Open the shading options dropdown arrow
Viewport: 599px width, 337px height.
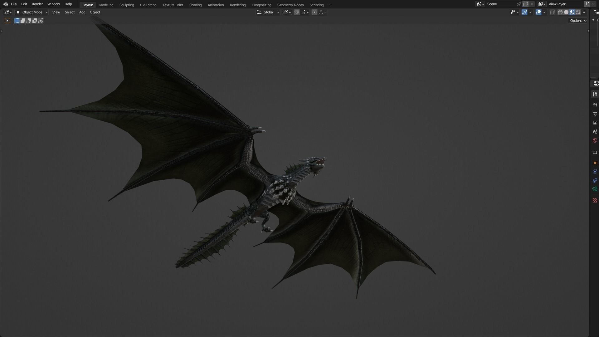[x=584, y=12]
